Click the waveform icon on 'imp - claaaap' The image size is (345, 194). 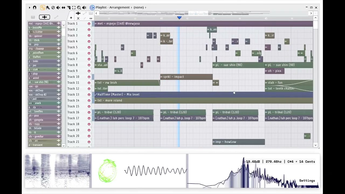(58, 48)
